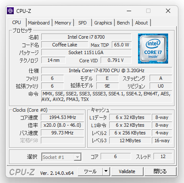Screen dimensions: 184x183
Task: Click the コア count value '6'
Action: pyautogui.click(x=116, y=156)
